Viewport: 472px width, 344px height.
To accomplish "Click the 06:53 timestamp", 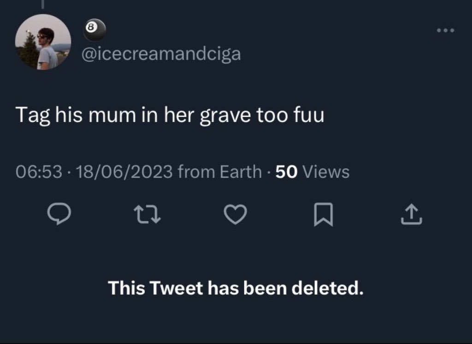I will coord(39,172).
